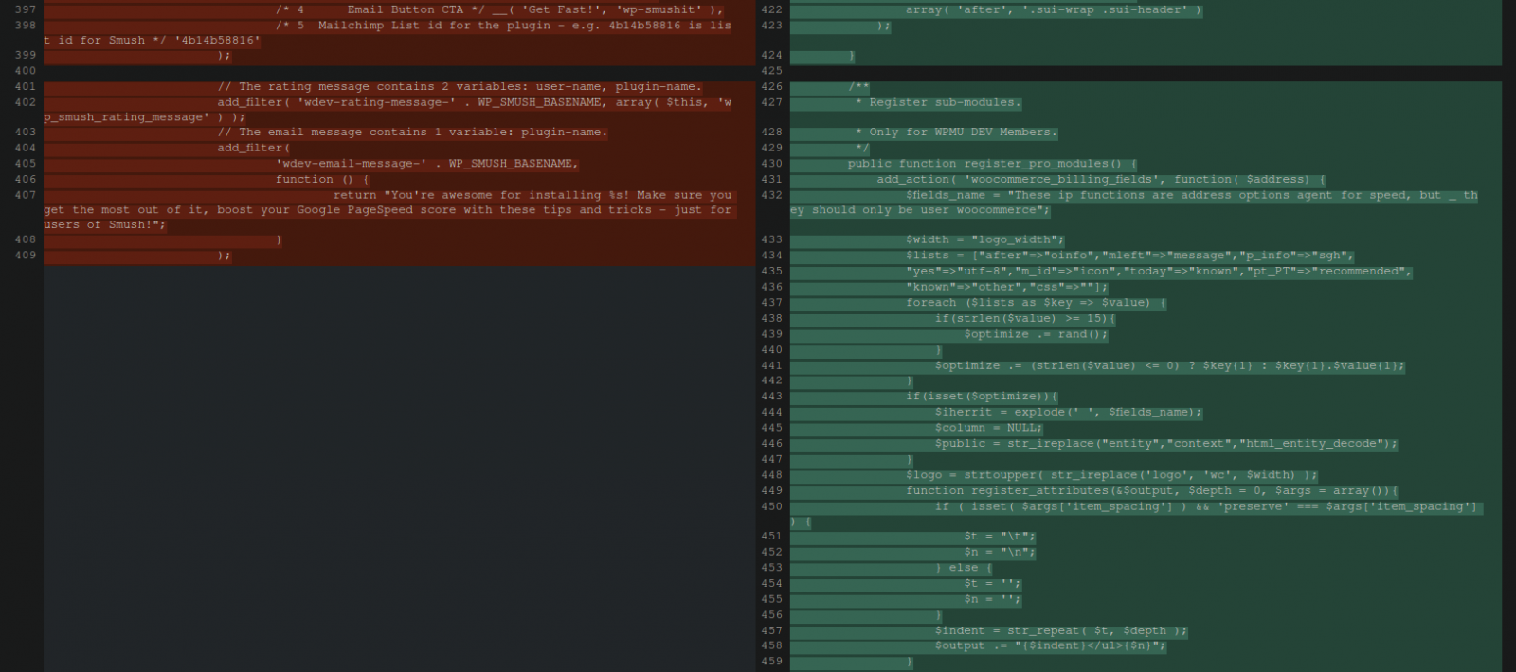Click 'wdev-email-message-' string in removed code

351,164
